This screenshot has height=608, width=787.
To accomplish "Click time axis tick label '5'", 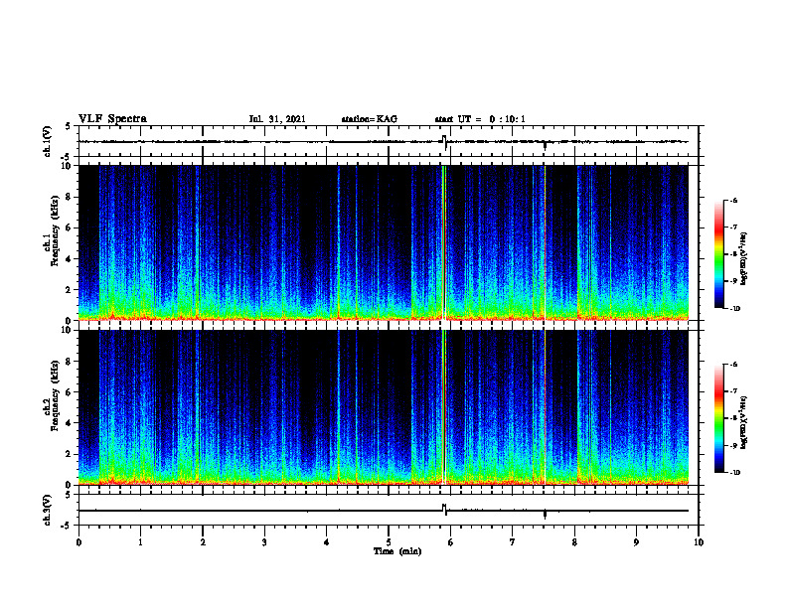I will (389, 542).
